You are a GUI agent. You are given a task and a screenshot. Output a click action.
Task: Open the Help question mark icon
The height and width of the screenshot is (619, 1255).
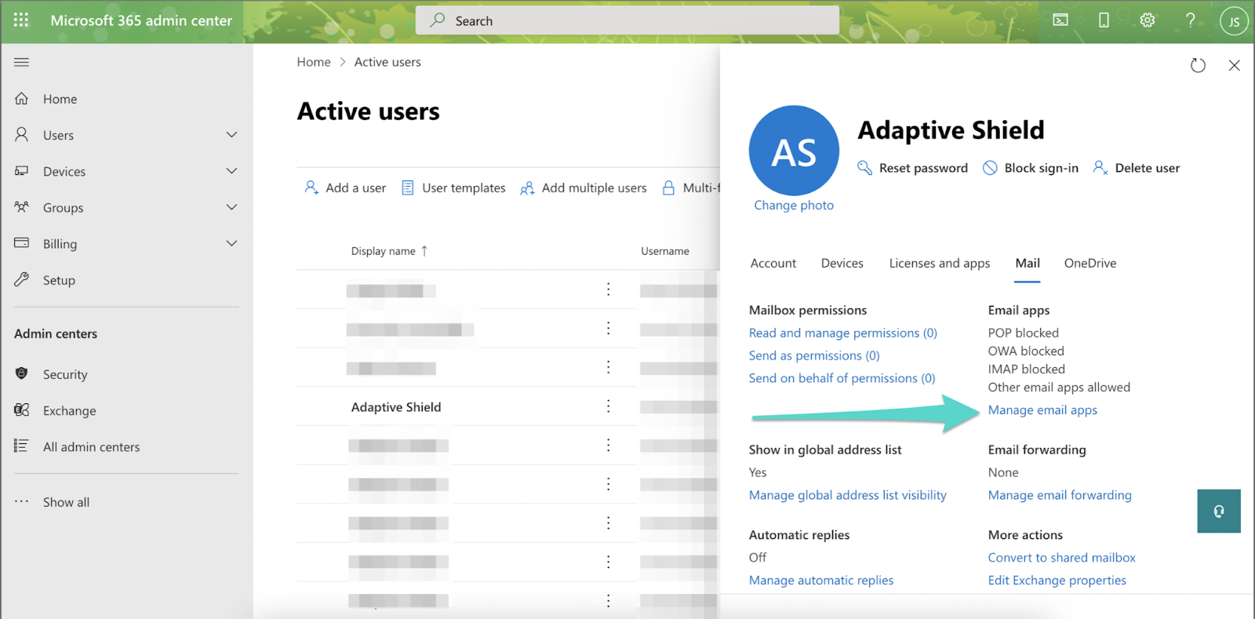pyautogui.click(x=1191, y=20)
